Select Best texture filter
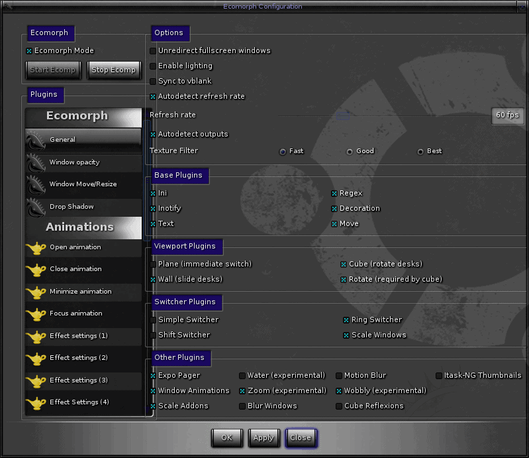 tap(420, 152)
